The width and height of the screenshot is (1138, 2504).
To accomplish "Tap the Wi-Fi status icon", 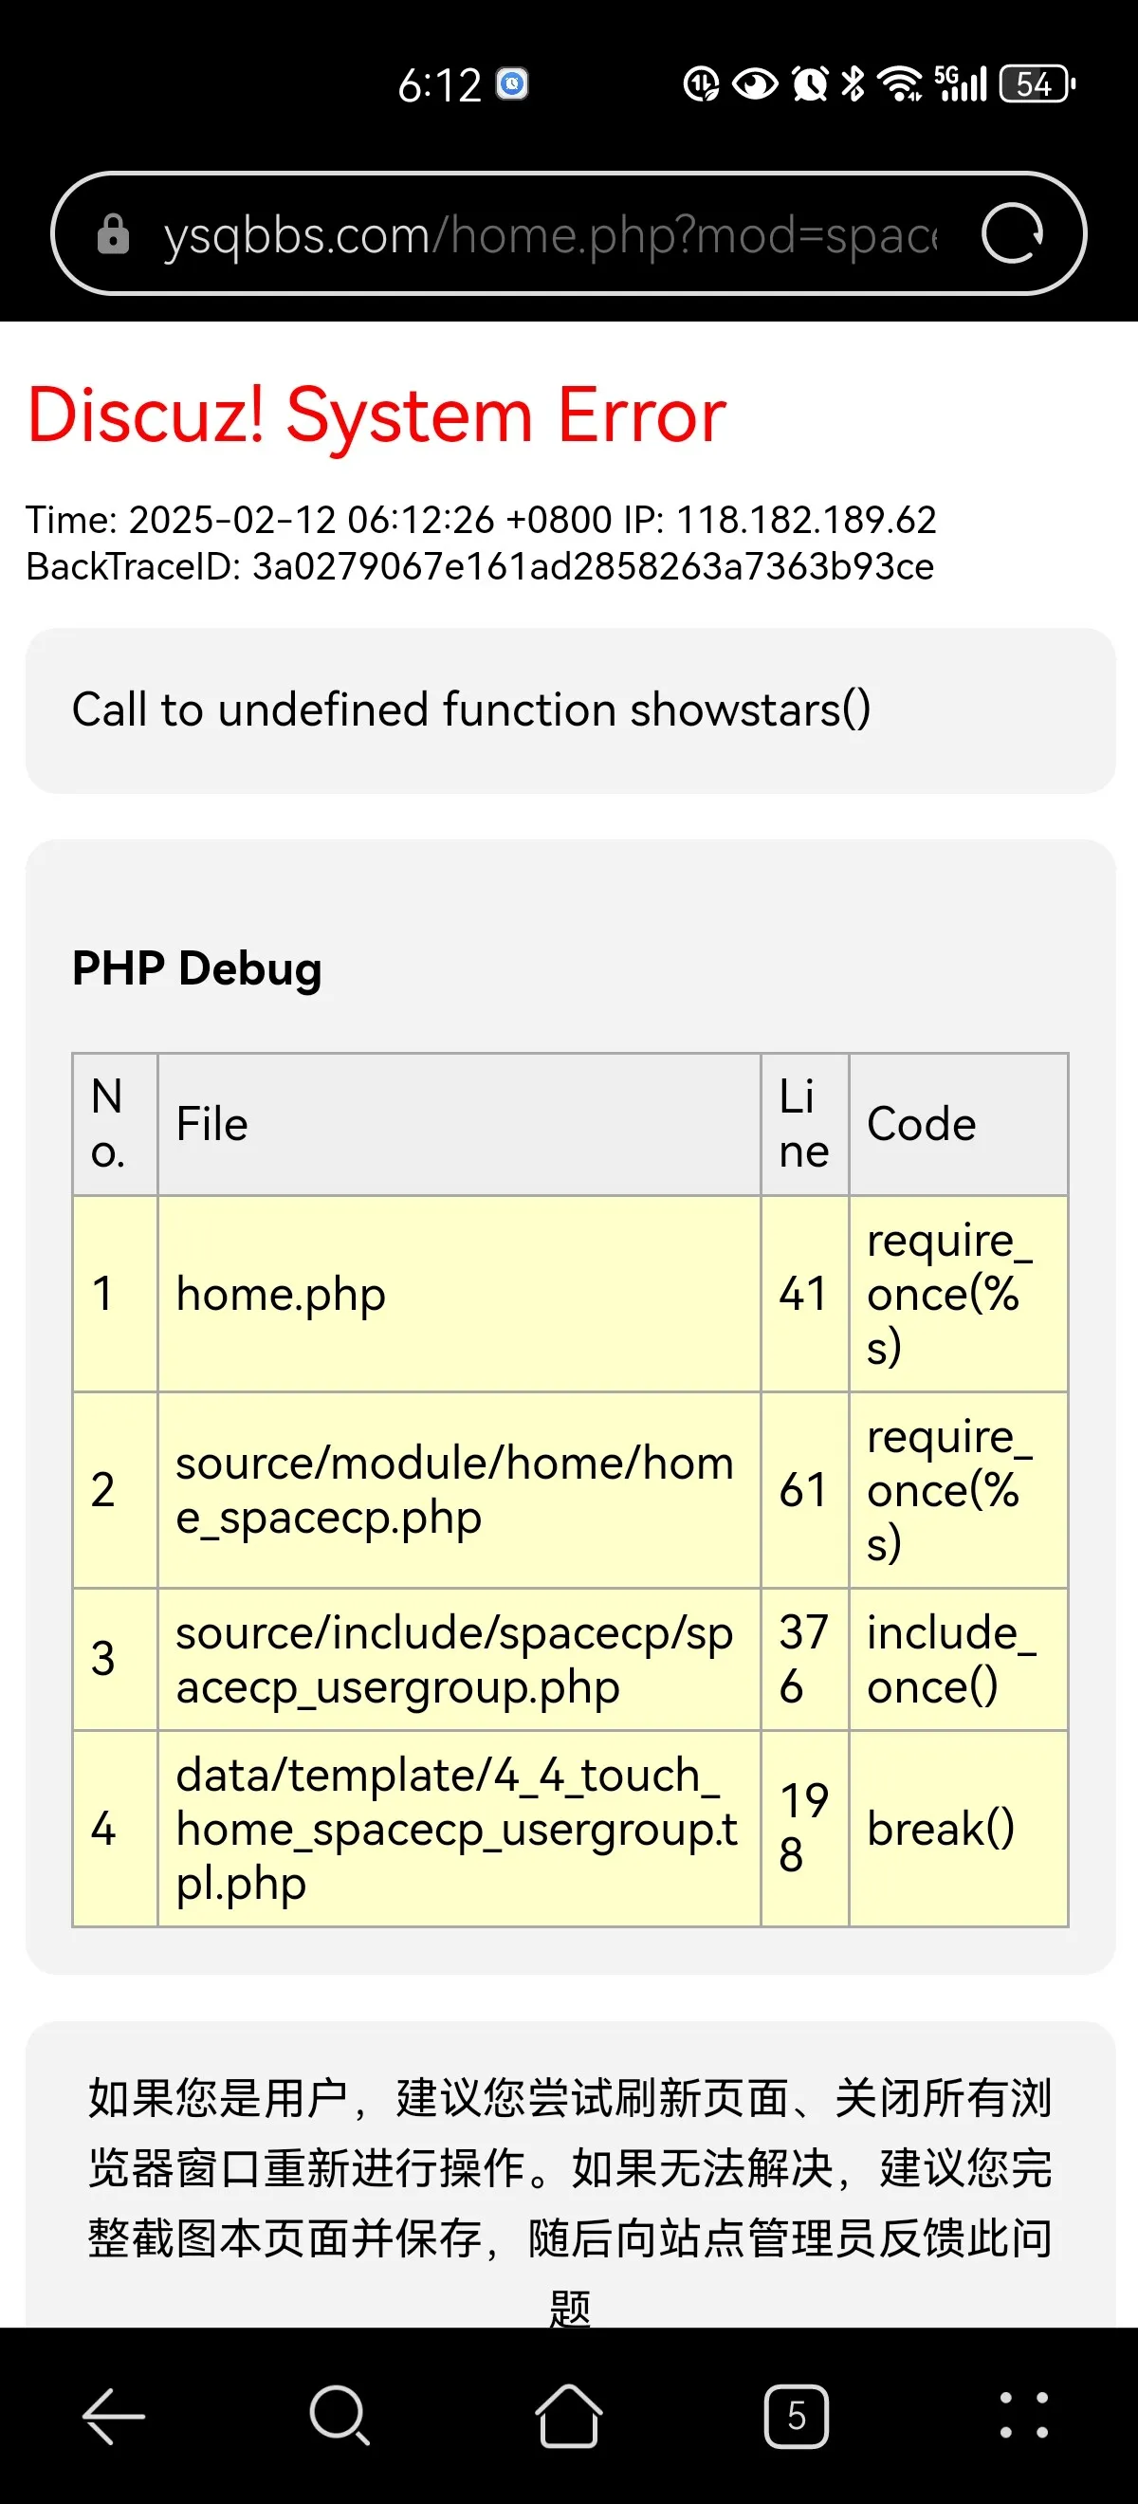I will point(900,83).
